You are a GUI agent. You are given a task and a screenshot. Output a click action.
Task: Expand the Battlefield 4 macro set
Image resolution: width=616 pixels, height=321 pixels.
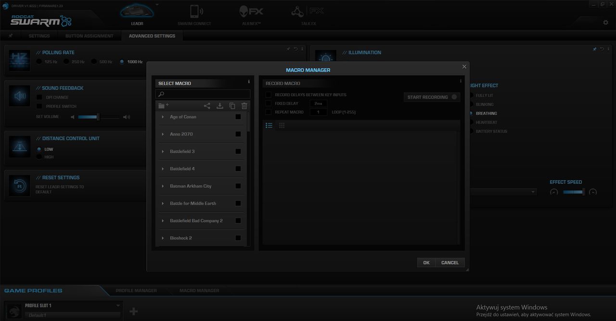click(163, 169)
